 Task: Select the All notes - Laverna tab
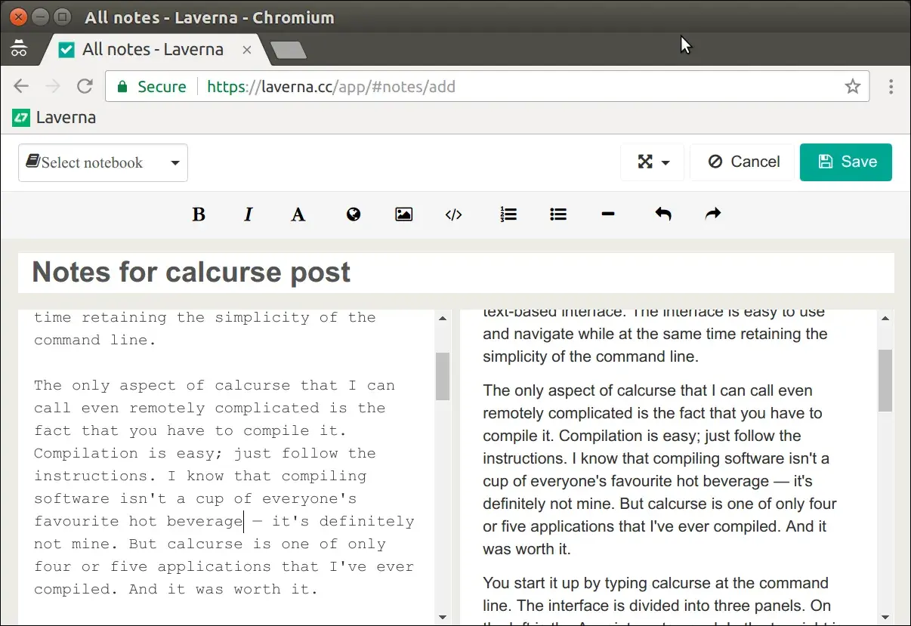tap(151, 50)
